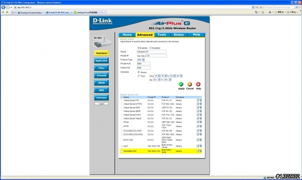Image resolution: width=302 pixels, height=180 pixels.
Task: Delete the entry with IP 192.168.0.120
Action: [x=200, y=146]
